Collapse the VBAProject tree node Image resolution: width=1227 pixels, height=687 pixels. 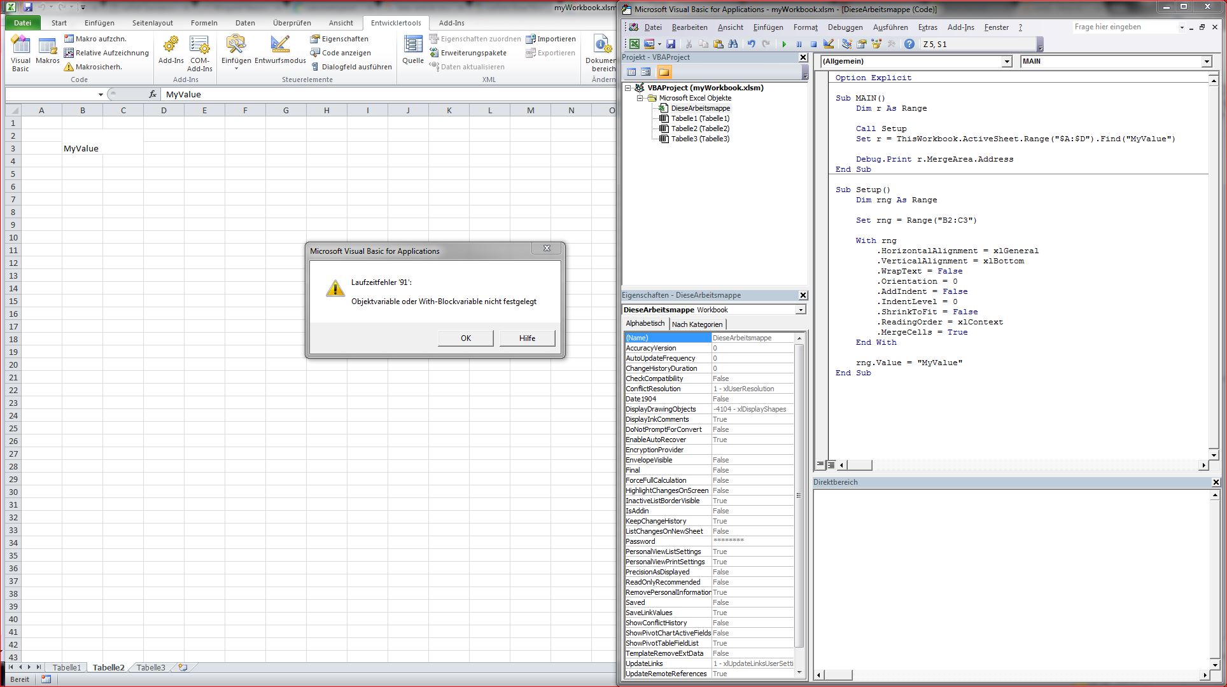pyautogui.click(x=628, y=88)
